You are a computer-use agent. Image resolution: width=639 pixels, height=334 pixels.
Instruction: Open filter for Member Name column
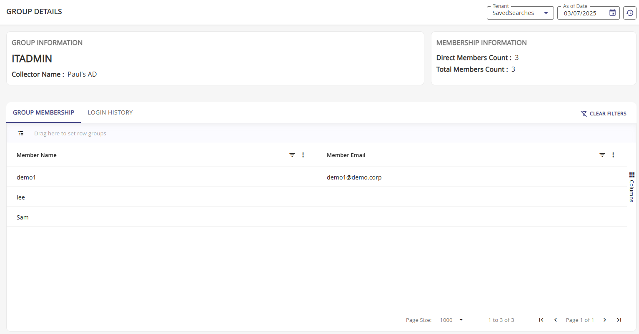click(x=292, y=155)
